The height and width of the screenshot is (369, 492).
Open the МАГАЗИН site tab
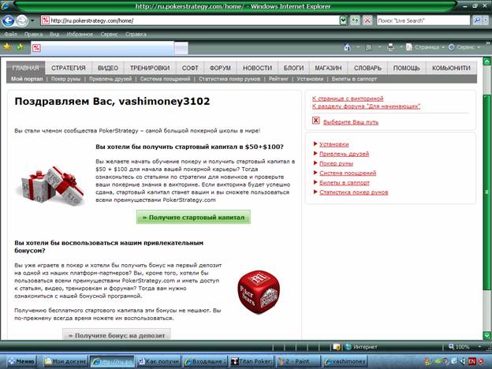coord(328,68)
